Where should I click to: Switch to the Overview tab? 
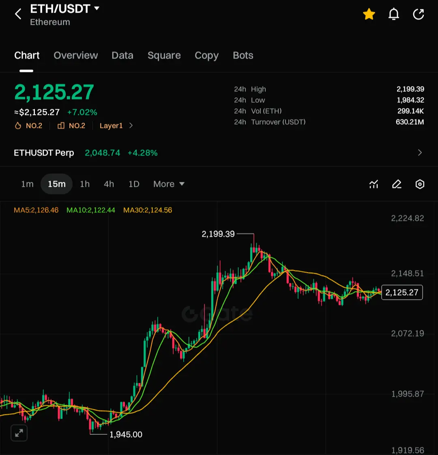tap(76, 55)
